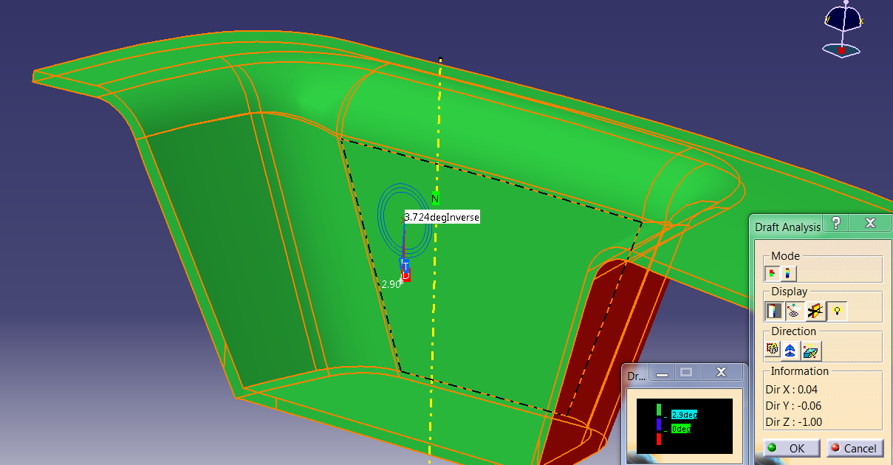
Task: Set draft direction along current viewpoint
Action: coord(810,349)
